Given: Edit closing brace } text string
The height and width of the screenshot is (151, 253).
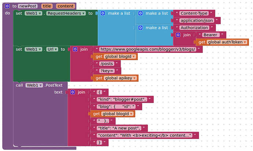Looking at the screenshot, I should (99, 143).
